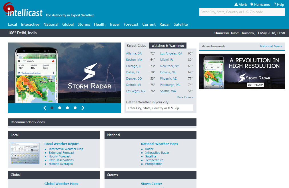Open the Storms menu
Image resolution: width=289 pixels, height=188 pixels.
click(84, 24)
